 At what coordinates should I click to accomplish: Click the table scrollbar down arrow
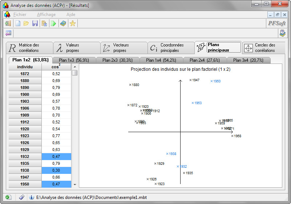click(x=75, y=184)
